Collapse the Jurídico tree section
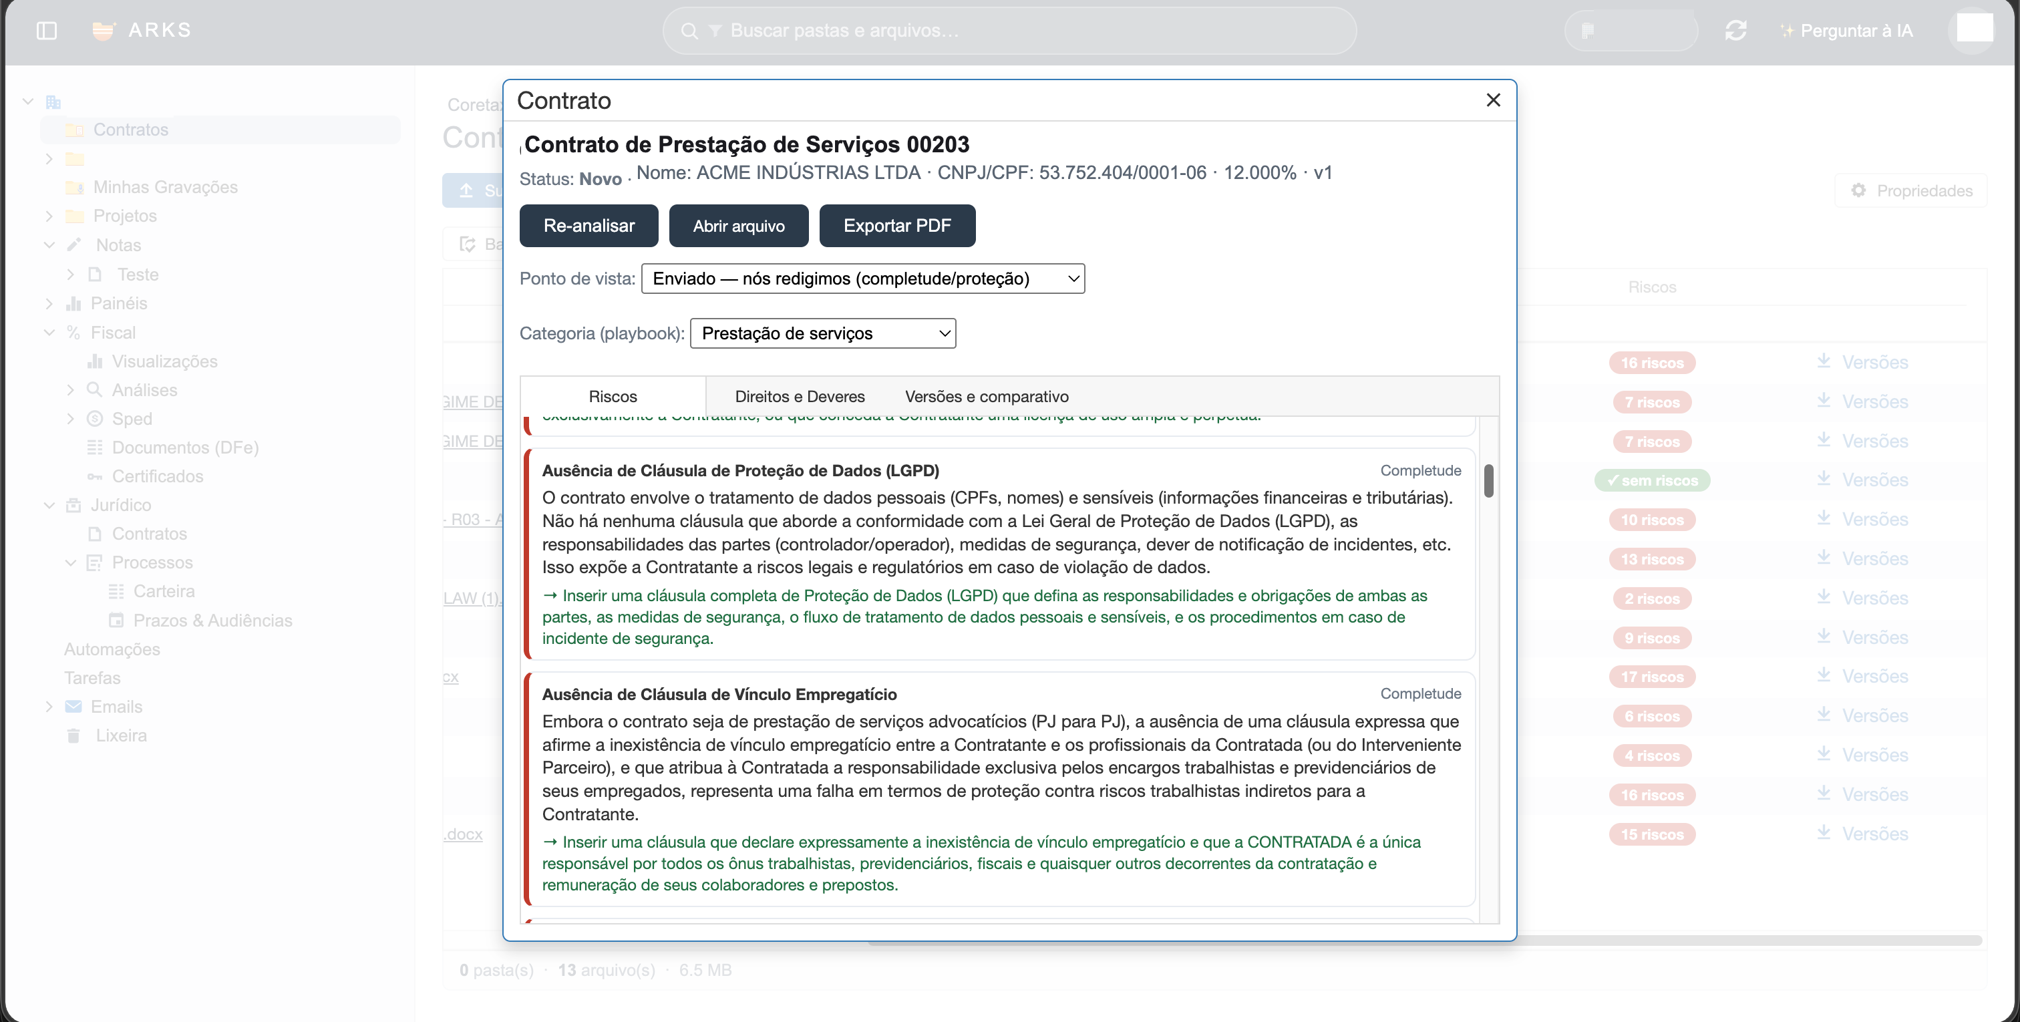The image size is (2020, 1022). pyautogui.click(x=49, y=506)
